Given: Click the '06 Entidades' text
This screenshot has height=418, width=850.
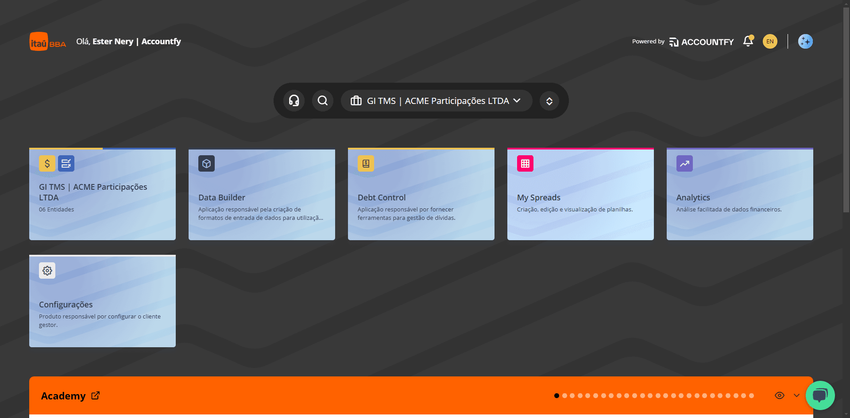Looking at the screenshot, I should [56, 210].
